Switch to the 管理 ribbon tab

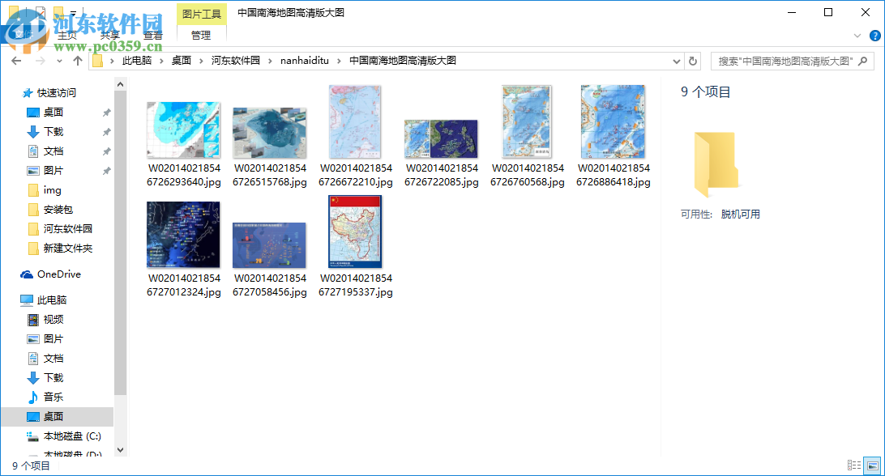point(199,36)
